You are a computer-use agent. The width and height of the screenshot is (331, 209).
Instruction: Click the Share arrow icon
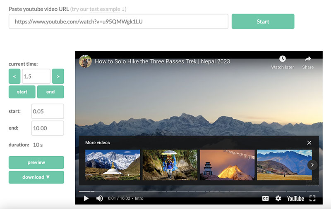pyautogui.click(x=308, y=59)
